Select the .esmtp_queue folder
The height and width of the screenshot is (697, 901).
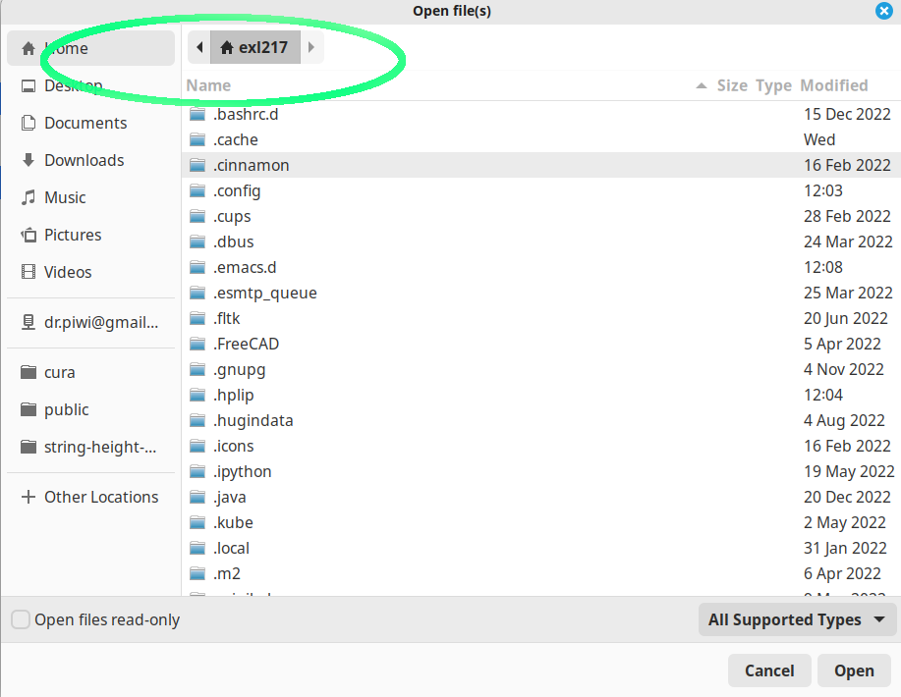pyautogui.click(x=540, y=293)
